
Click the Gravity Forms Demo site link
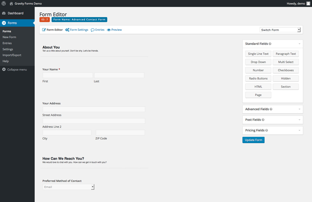click(28, 4)
